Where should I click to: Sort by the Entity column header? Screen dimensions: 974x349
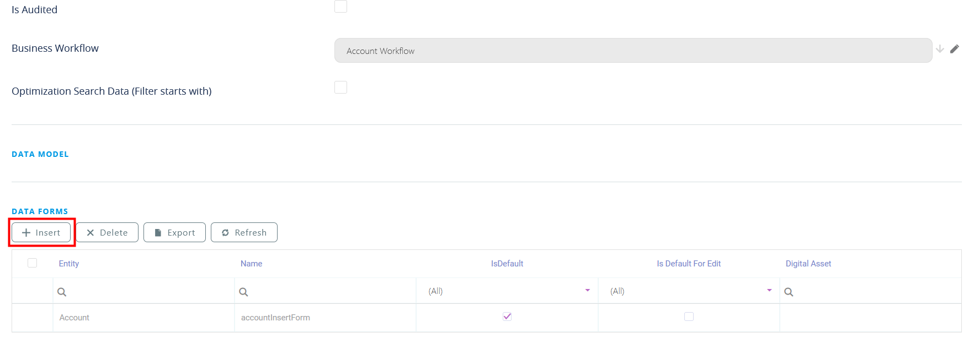69,264
